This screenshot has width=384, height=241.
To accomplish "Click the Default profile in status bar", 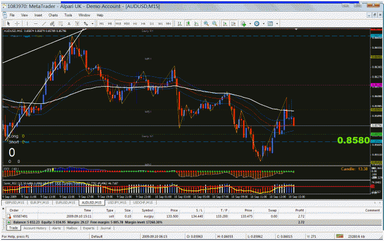I will click(x=96, y=237).
